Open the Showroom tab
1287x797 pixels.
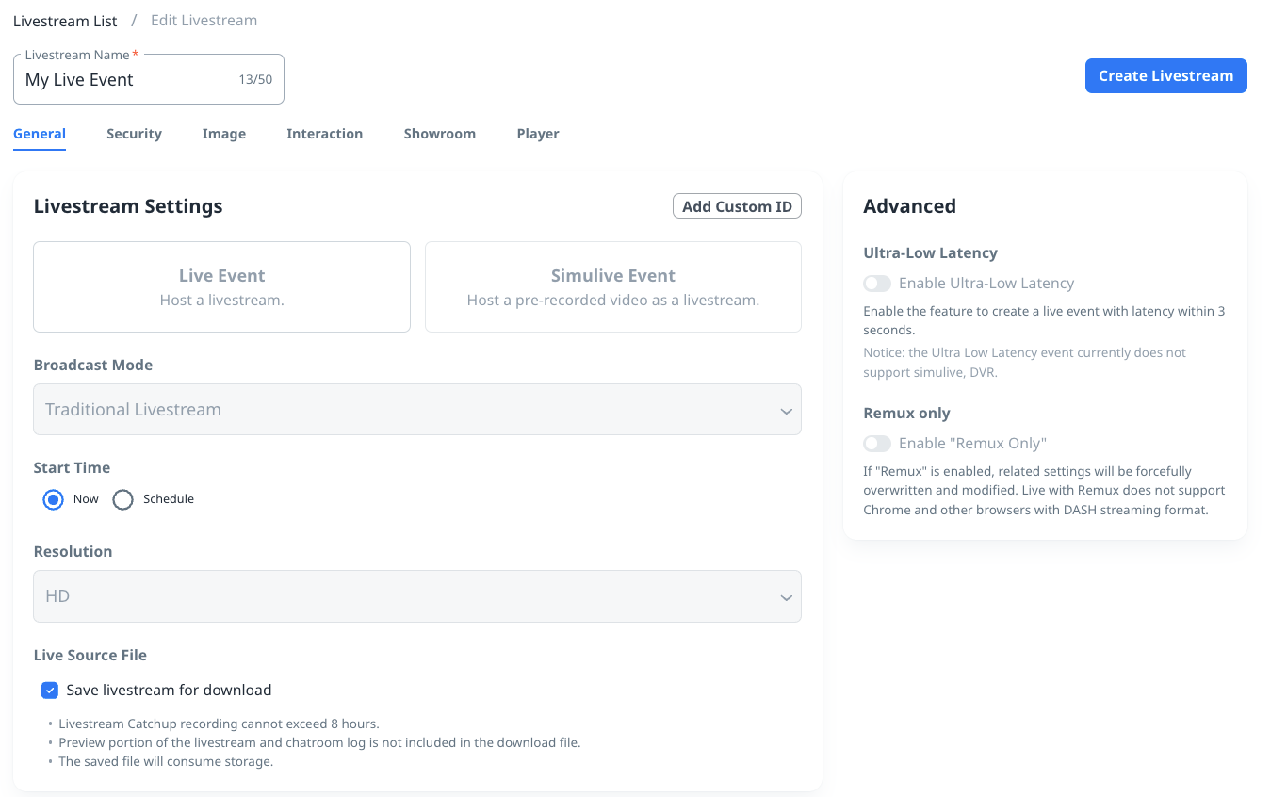coord(439,134)
